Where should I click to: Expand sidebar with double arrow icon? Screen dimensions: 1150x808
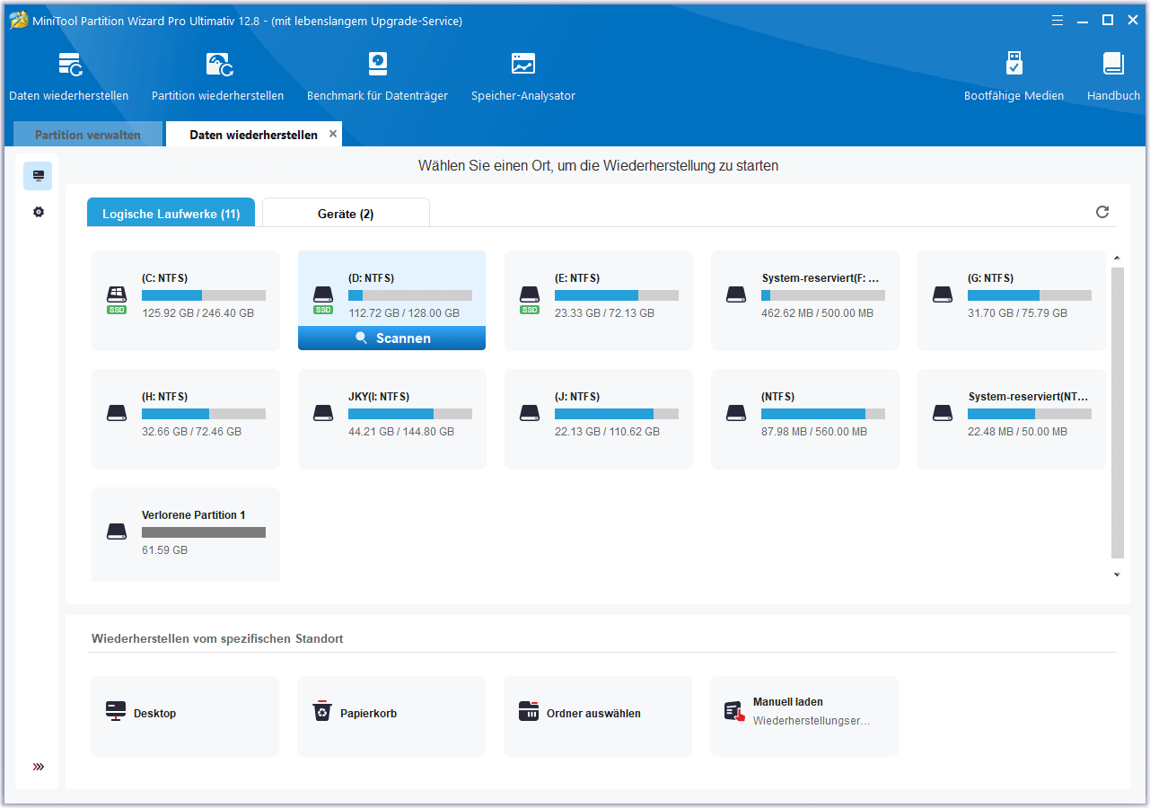click(x=38, y=767)
